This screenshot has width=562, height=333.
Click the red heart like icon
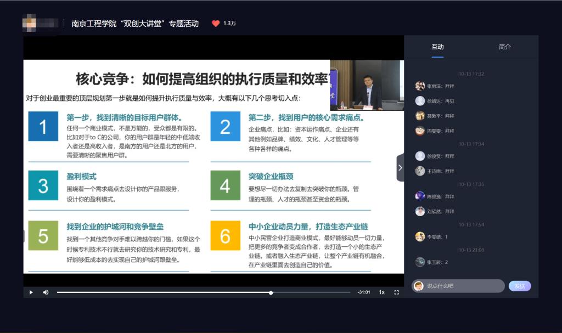[216, 24]
